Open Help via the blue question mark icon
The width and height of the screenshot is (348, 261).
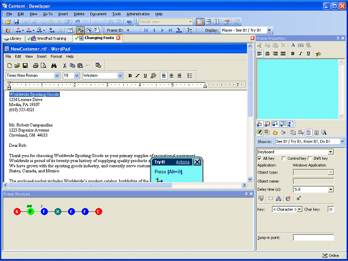click(x=129, y=22)
